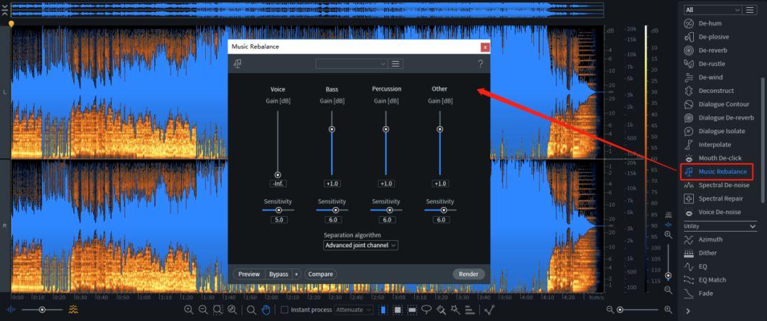Select Dialogue Isolate in module list
The height and width of the screenshot is (321, 767).
[x=722, y=131]
